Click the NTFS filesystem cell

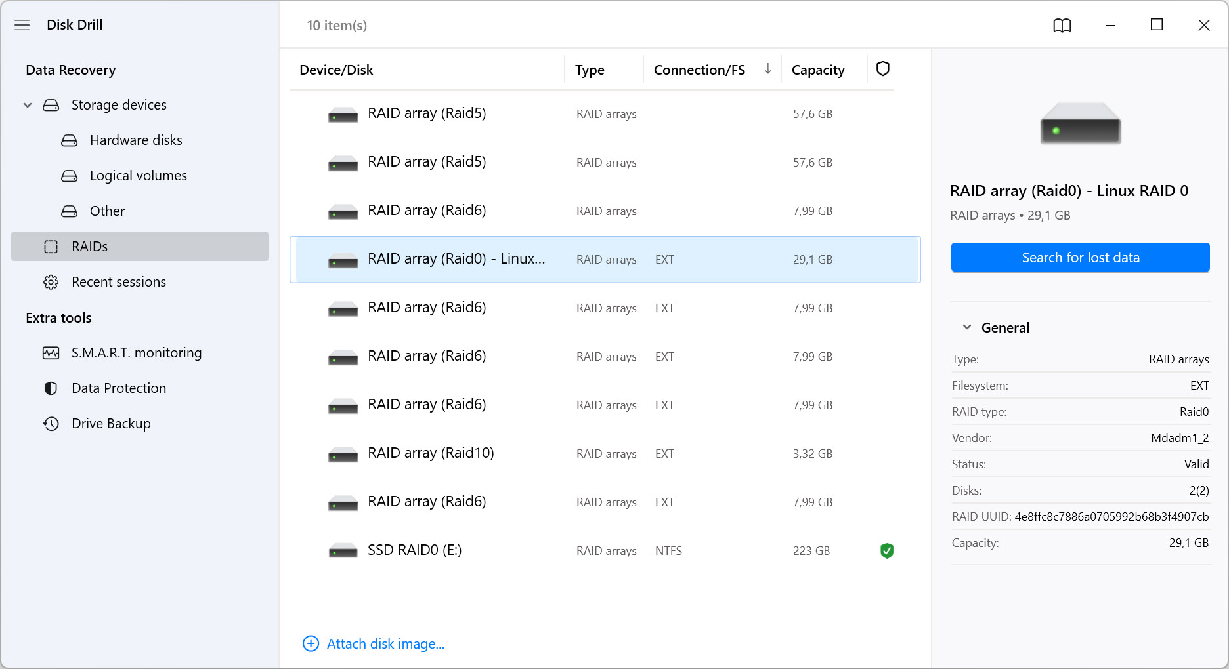click(668, 551)
